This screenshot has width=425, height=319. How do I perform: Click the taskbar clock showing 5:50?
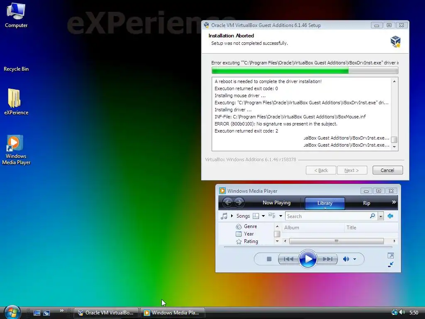click(414, 313)
